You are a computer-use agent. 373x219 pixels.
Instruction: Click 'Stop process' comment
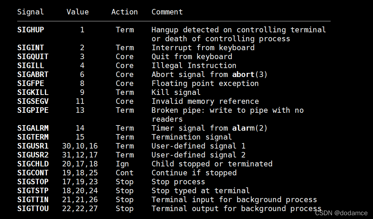pyautogui.click(x=178, y=182)
